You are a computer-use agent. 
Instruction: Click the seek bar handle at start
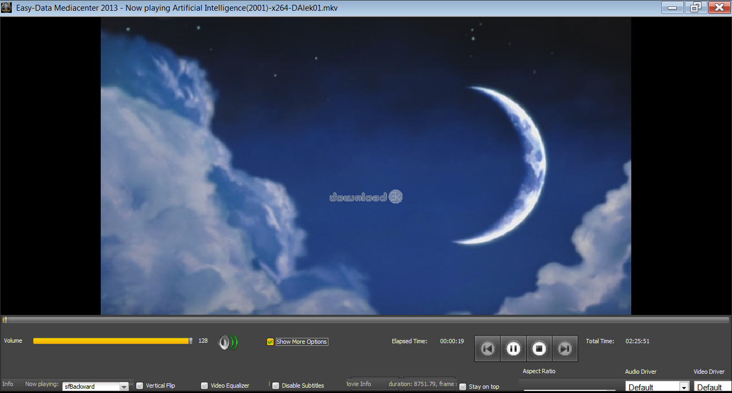click(5, 320)
